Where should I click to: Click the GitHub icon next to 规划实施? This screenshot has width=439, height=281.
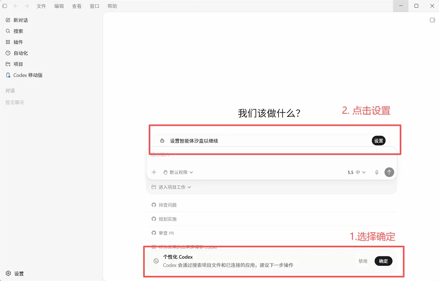click(x=154, y=219)
